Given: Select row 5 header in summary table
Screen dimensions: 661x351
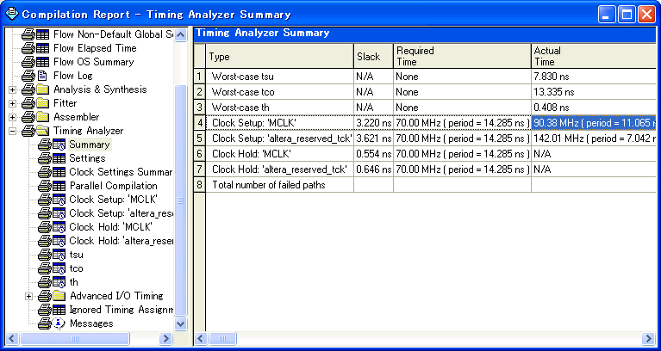Looking at the screenshot, I should [199, 139].
